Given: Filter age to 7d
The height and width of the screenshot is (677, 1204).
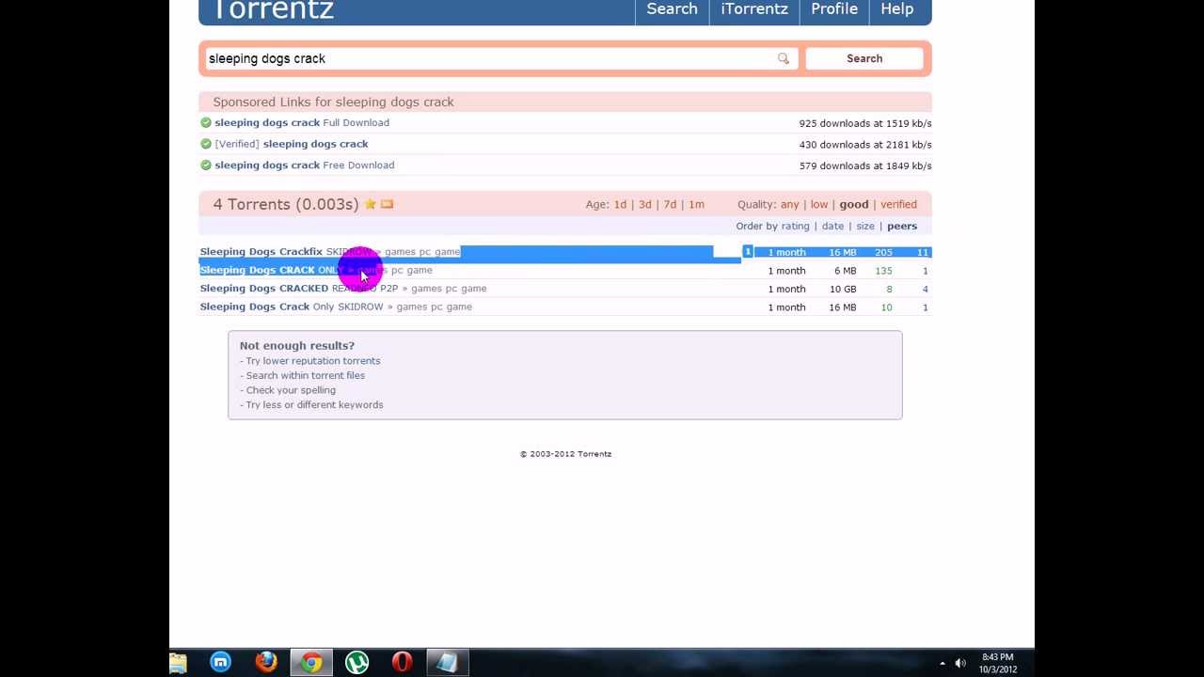Looking at the screenshot, I should click(x=670, y=204).
